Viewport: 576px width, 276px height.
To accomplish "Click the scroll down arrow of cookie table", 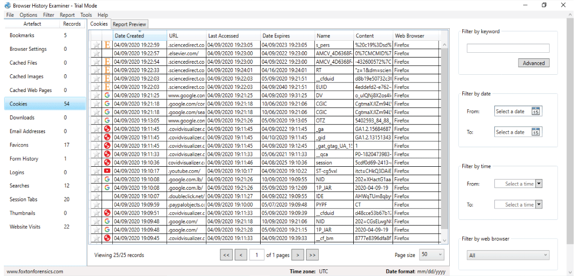I will (444, 240).
